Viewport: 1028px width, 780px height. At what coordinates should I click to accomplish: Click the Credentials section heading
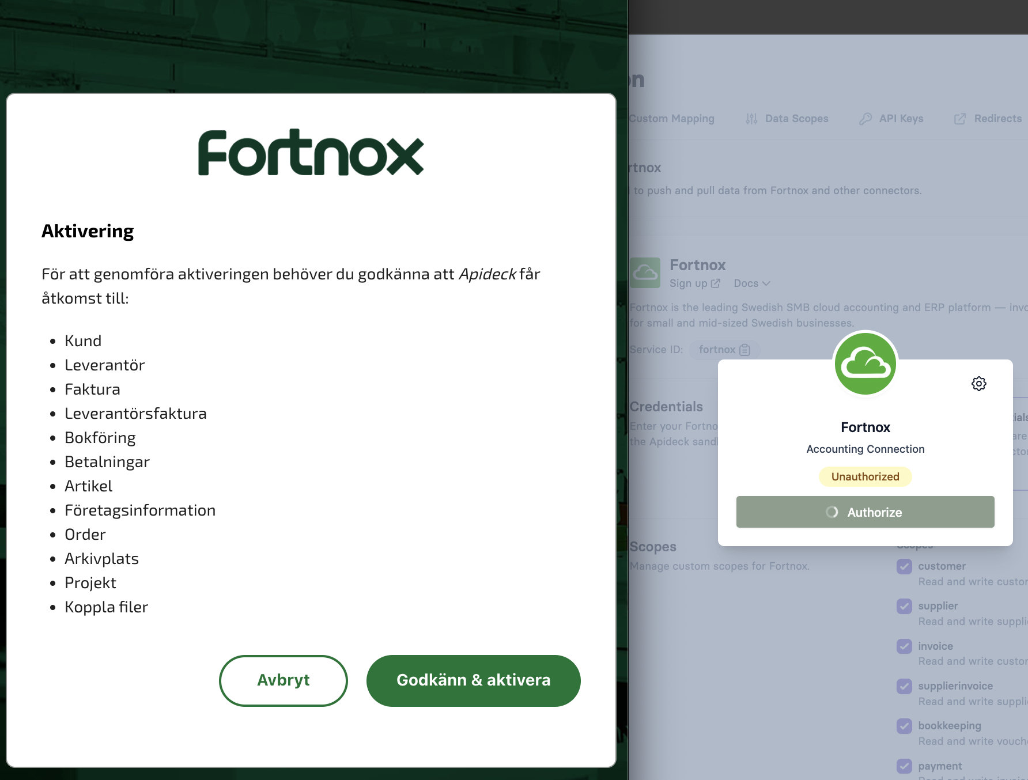666,407
